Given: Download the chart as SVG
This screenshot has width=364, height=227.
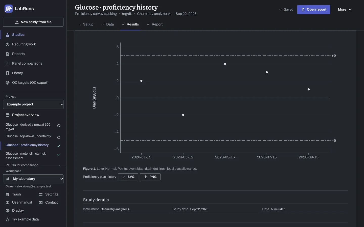Looking at the screenshot, I should click(128, 177).
